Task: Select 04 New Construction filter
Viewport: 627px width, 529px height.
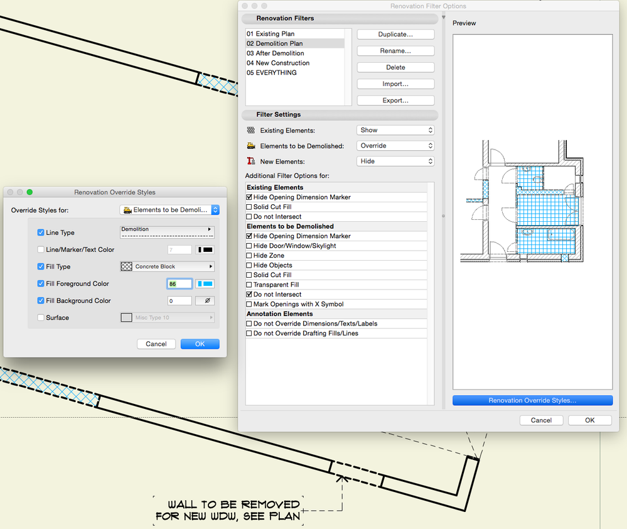Action: (x=295, y=63)
